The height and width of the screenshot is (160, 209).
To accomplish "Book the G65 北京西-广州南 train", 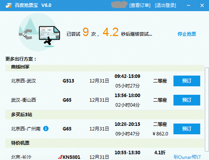I will (187, 129).
